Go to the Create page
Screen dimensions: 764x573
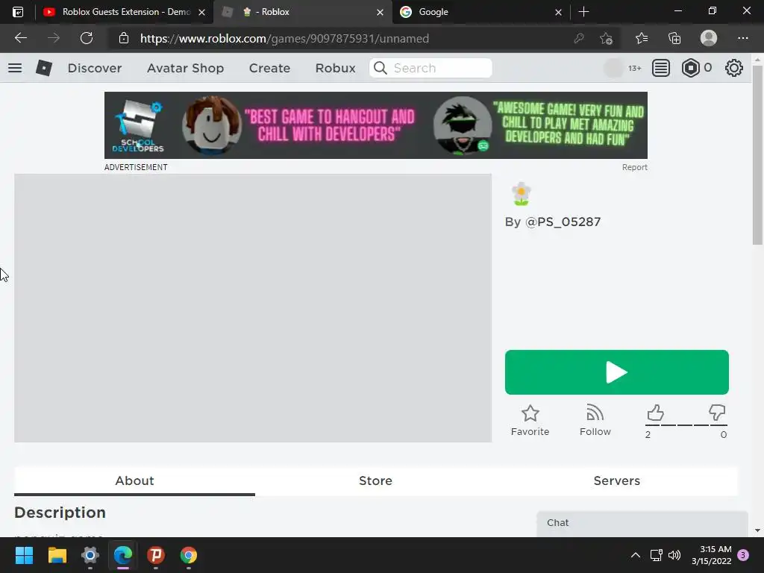[x=269, y=68]
